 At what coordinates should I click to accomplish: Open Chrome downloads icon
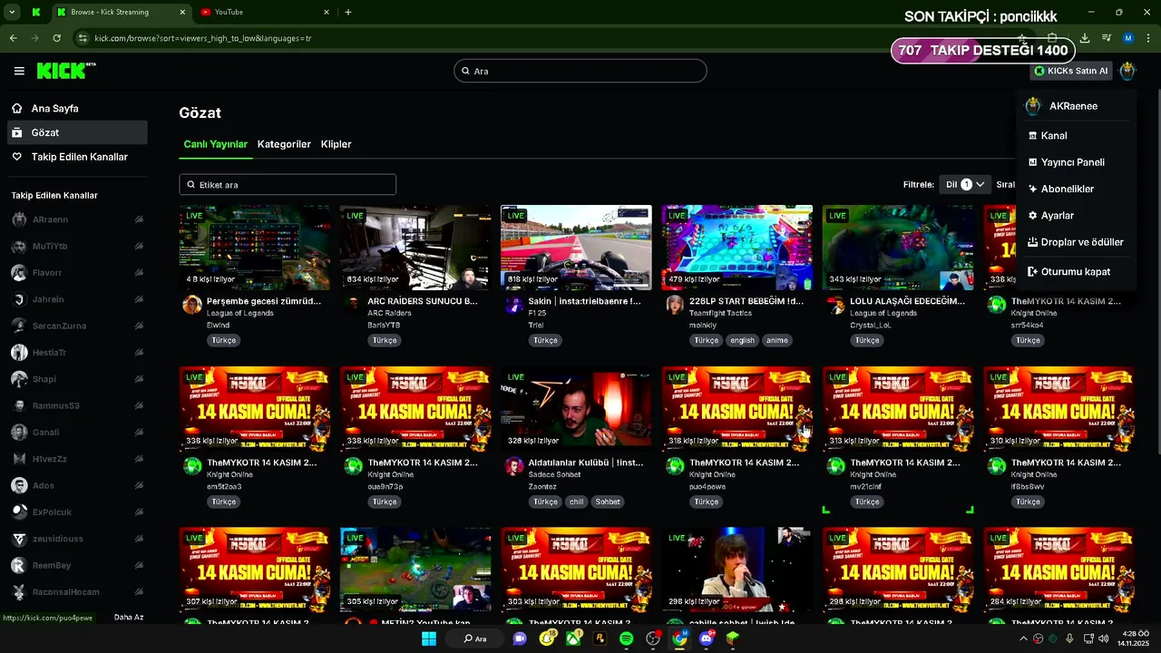click(x=1085, y=38)
